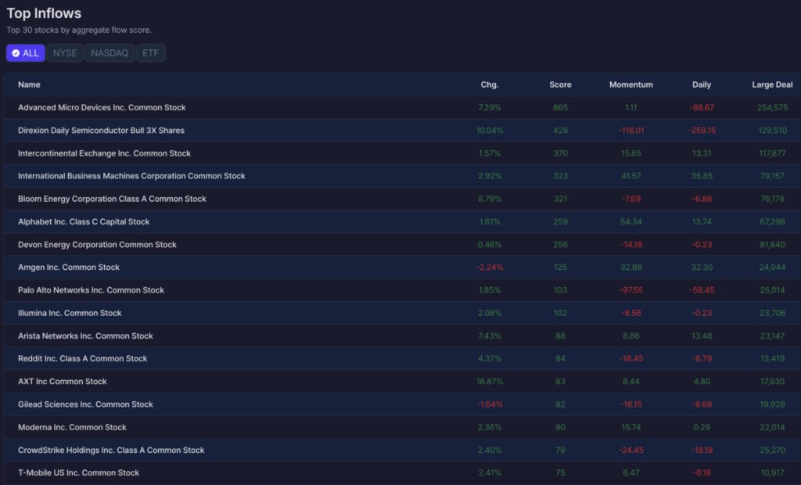
Task: Select the ALL filter with checkmark
Action: (26, 53)
